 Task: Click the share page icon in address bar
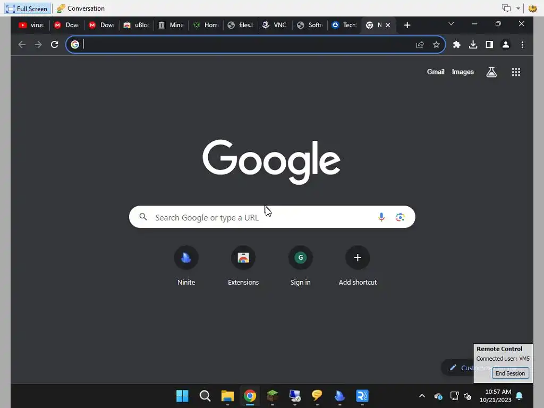pyautogui.click(x=420, y=45)
